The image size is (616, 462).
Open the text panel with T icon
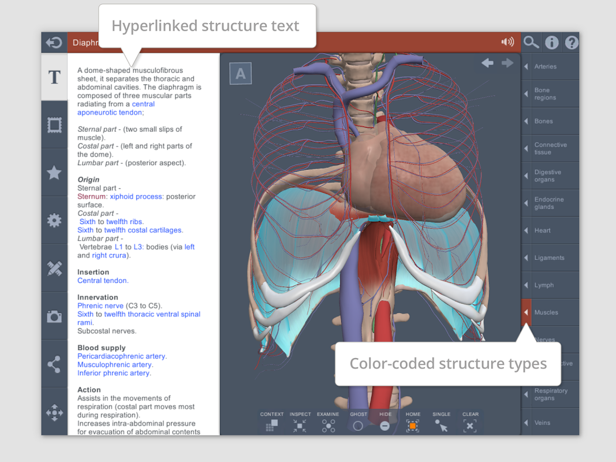tap(54, 77)
